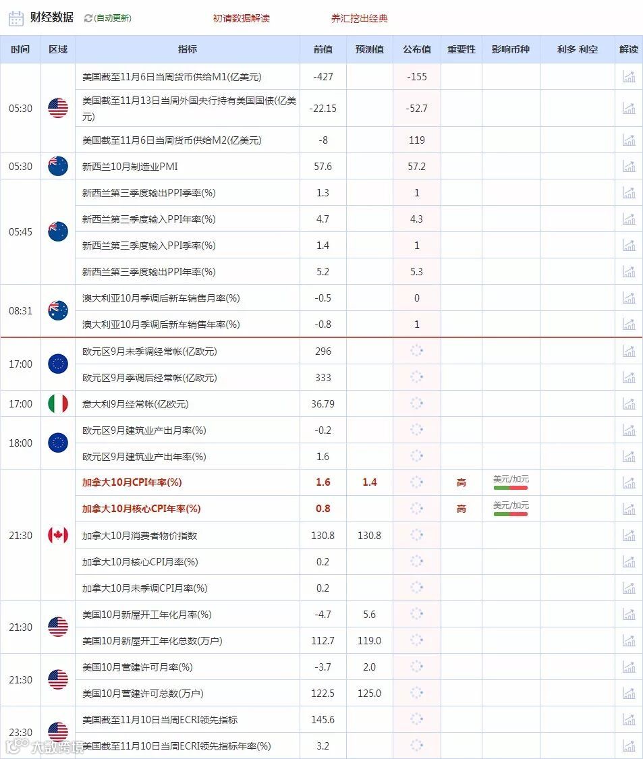Open chart icon for ECRI领先指标 row
Image resolution: width=643 pixels, height=759 pixels.
click(628, 719)
